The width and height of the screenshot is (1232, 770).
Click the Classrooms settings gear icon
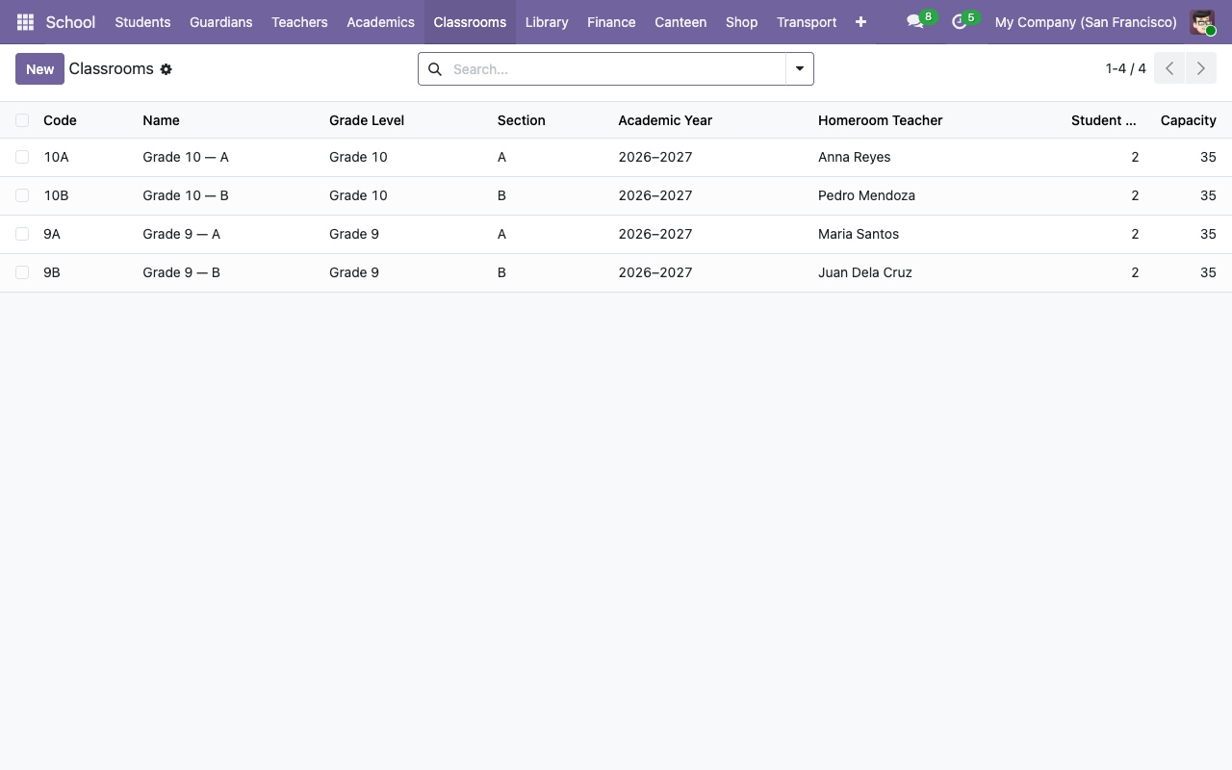point(166,69)
